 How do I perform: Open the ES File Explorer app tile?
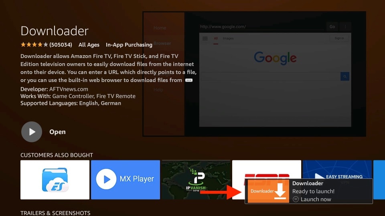point(55,180)
